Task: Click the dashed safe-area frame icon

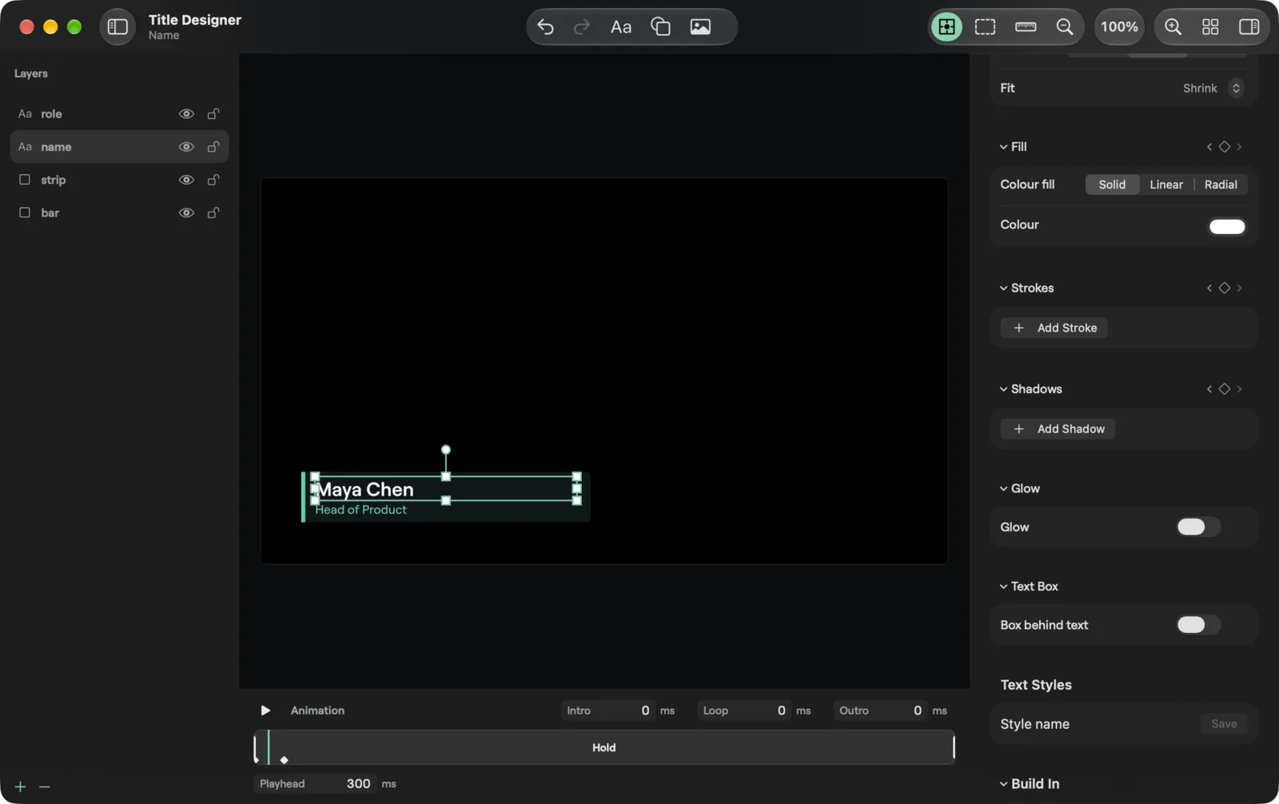Action: click(986, 27)
